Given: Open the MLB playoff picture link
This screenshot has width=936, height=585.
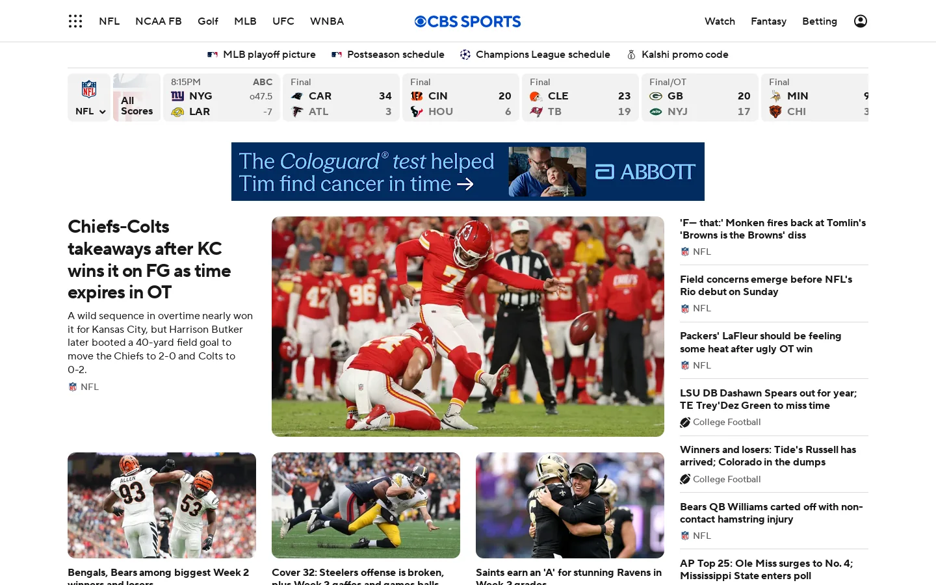Looking at the screenshot, I should click(262, 55).
